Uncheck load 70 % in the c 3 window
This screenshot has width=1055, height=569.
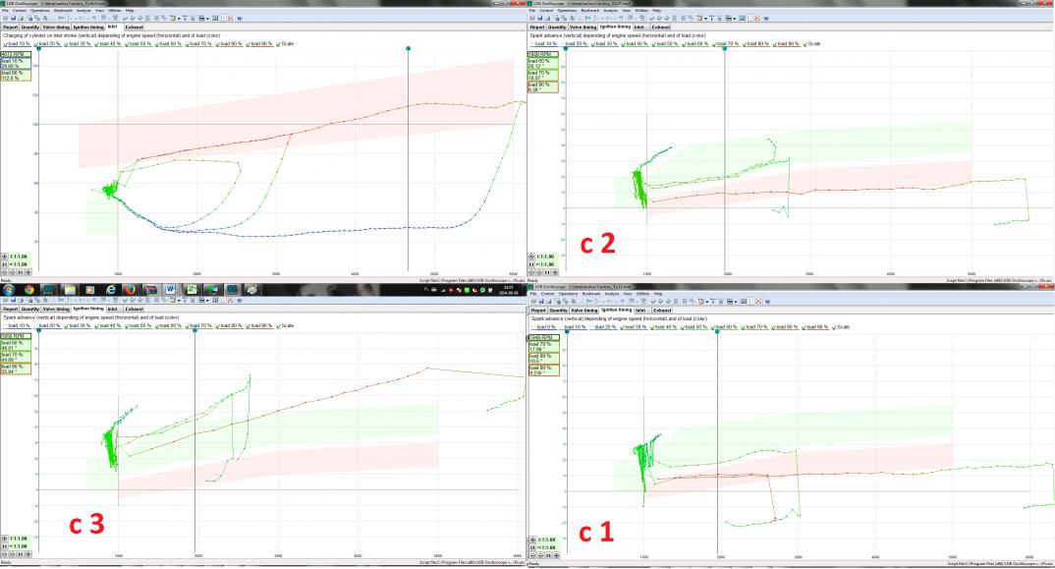coord(199,326)
